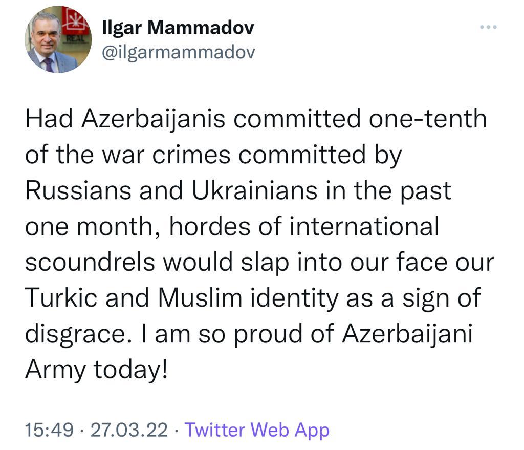
Task: Click the 15:49 timestamp
Action: tap(49, 430)
